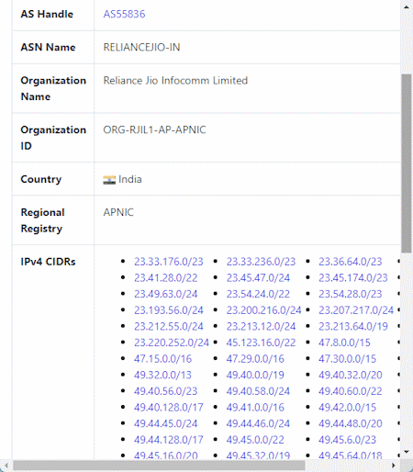The image size is (413, 472).
Task: Select ORG-RJIL1-AP-APNIC organization ID text
Action: click(x=154, y=129)
